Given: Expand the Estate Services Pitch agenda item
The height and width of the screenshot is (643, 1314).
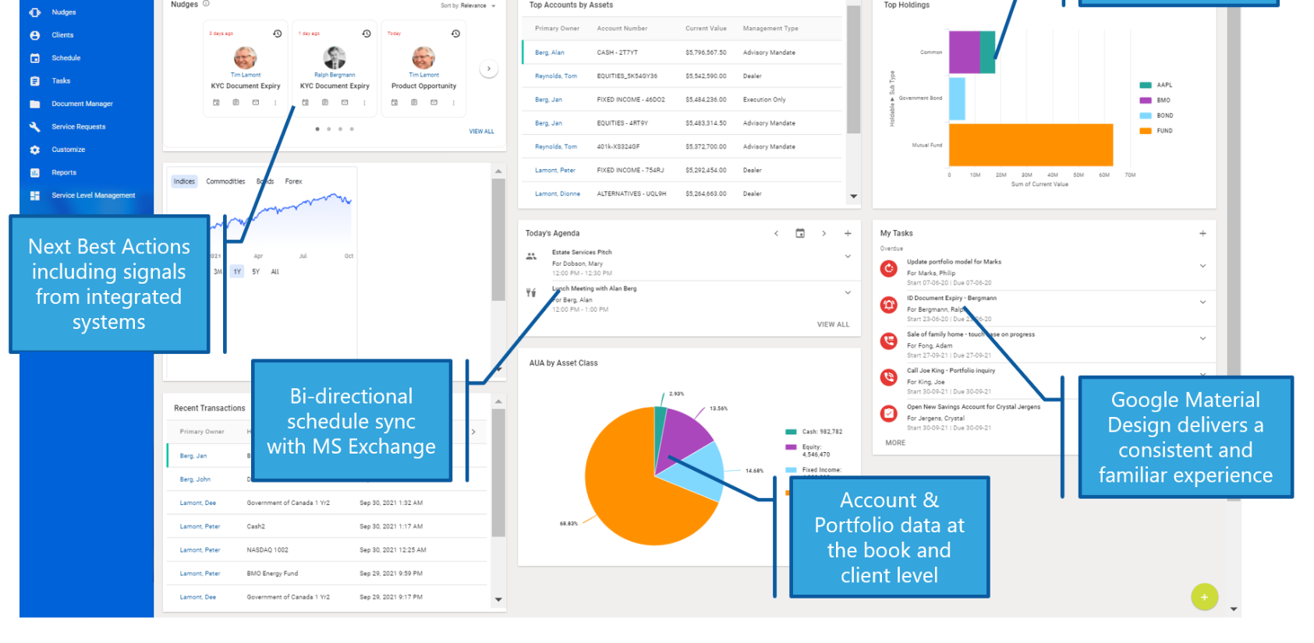Looking at the screenshot, I should click(848, 256).
